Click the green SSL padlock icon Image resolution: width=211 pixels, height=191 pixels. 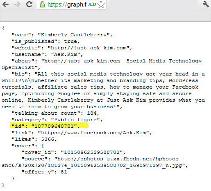[x=42, y=4]
